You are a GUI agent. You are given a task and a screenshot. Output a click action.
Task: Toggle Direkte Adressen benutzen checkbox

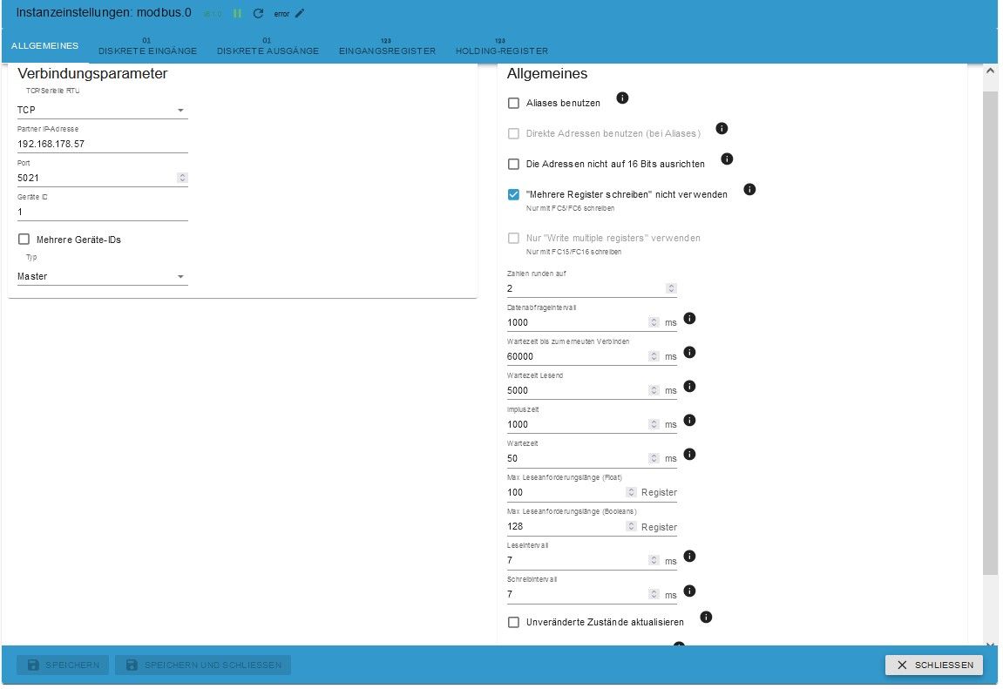pyautogui.click(x=513, y=133)
